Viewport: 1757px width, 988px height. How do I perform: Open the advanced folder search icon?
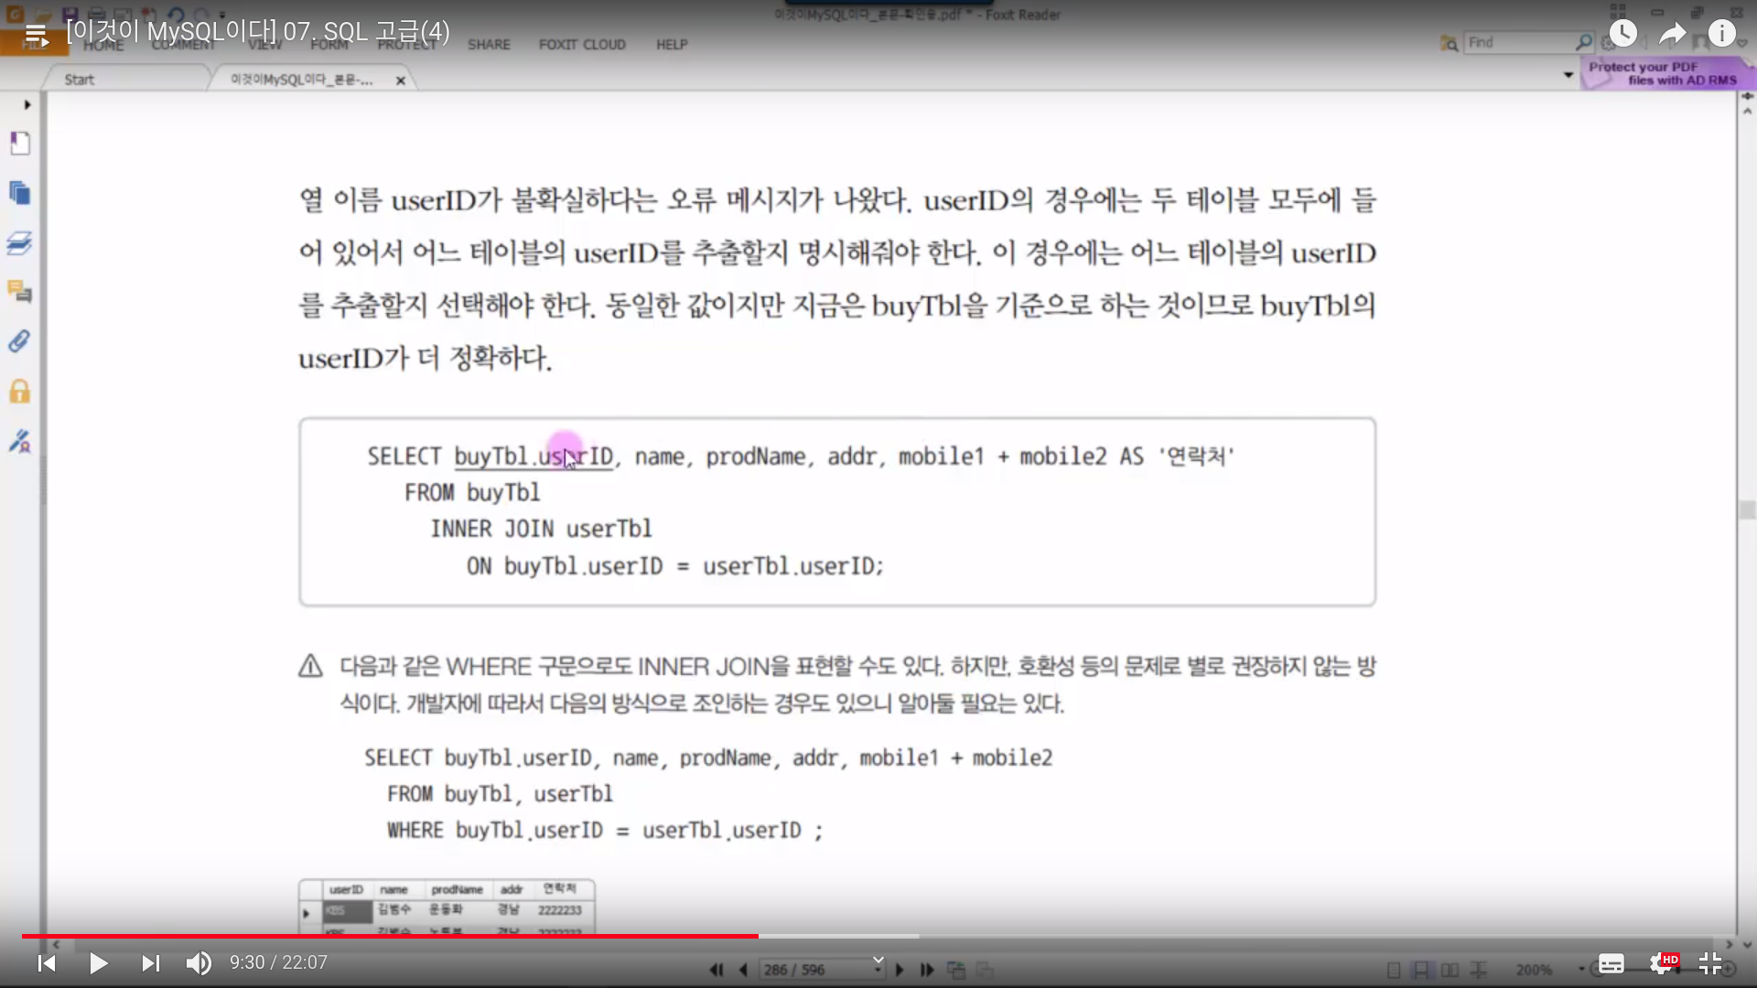[1449, 43]
